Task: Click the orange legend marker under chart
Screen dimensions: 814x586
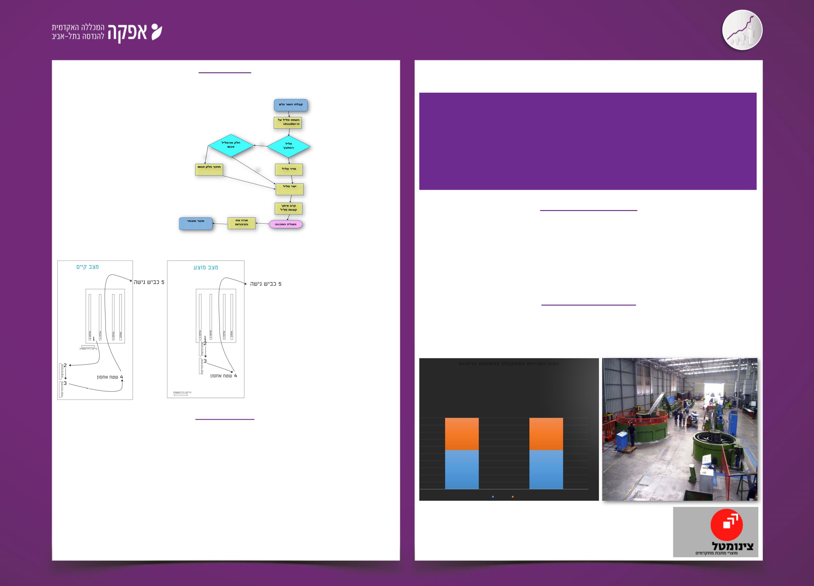Action: click(x=513, y=497)
